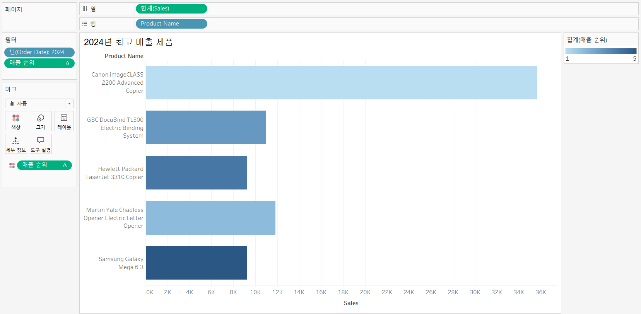The width and height of the screenshot is (641, 314).
Task: Click the Size (크기) marks card button
Action: (41, 121)
